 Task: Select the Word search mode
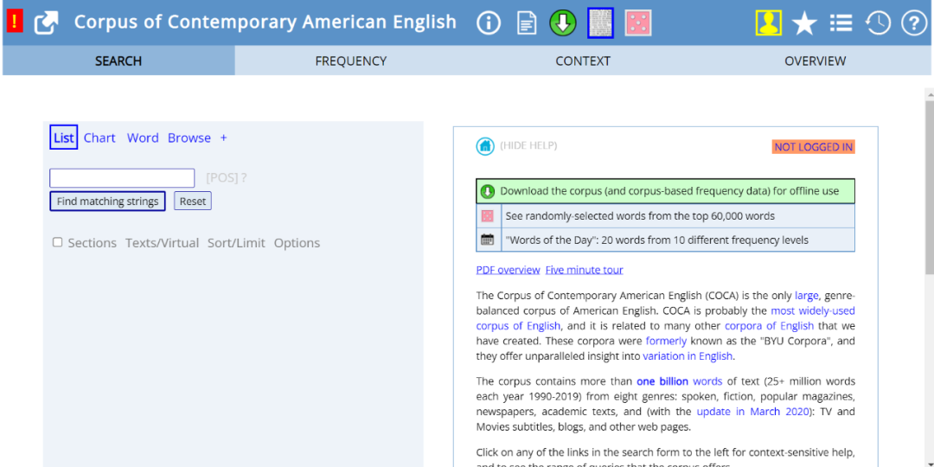(143, 138)
